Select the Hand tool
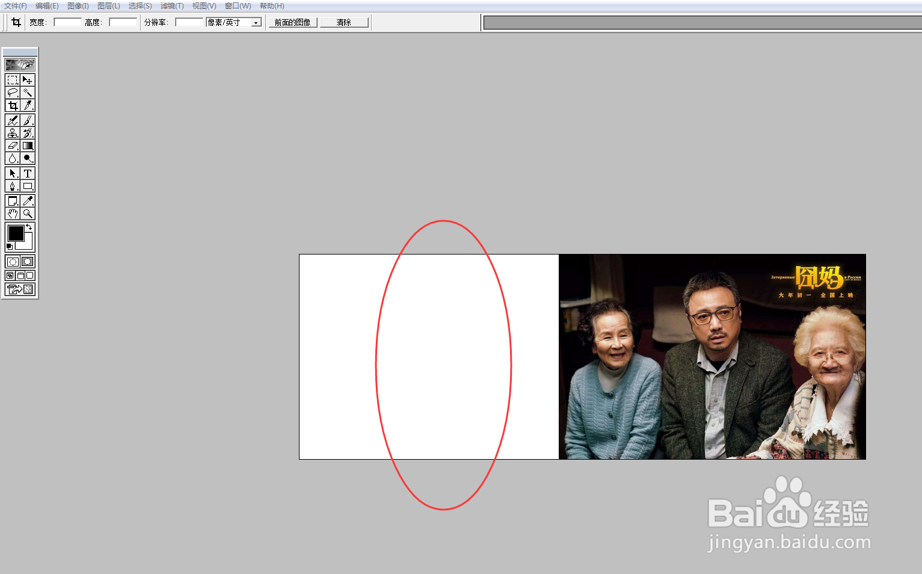The width and height of the screenshot is (922, 574). click(x=13, y=214)
